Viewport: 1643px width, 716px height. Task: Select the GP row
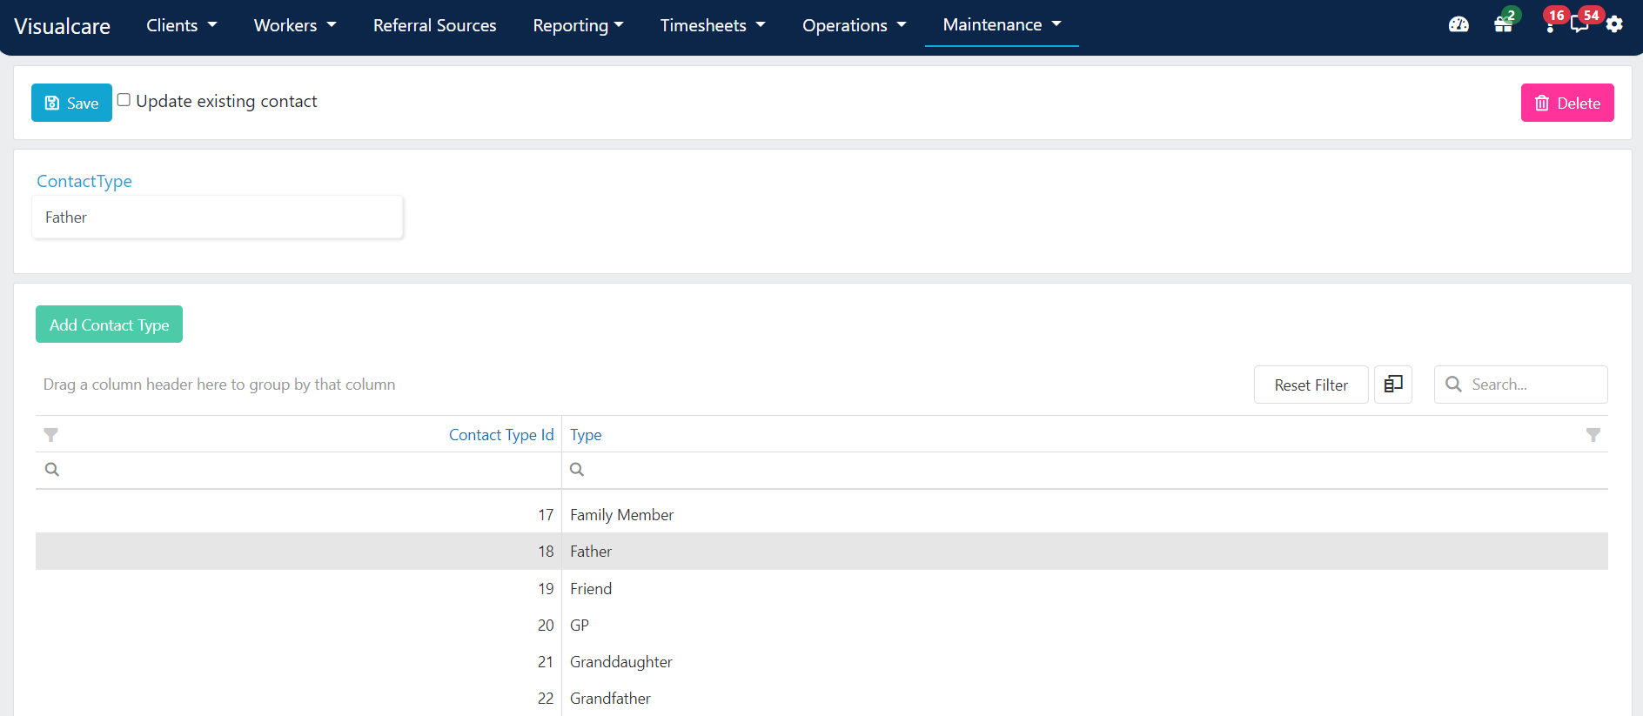[x=821, y=626]
